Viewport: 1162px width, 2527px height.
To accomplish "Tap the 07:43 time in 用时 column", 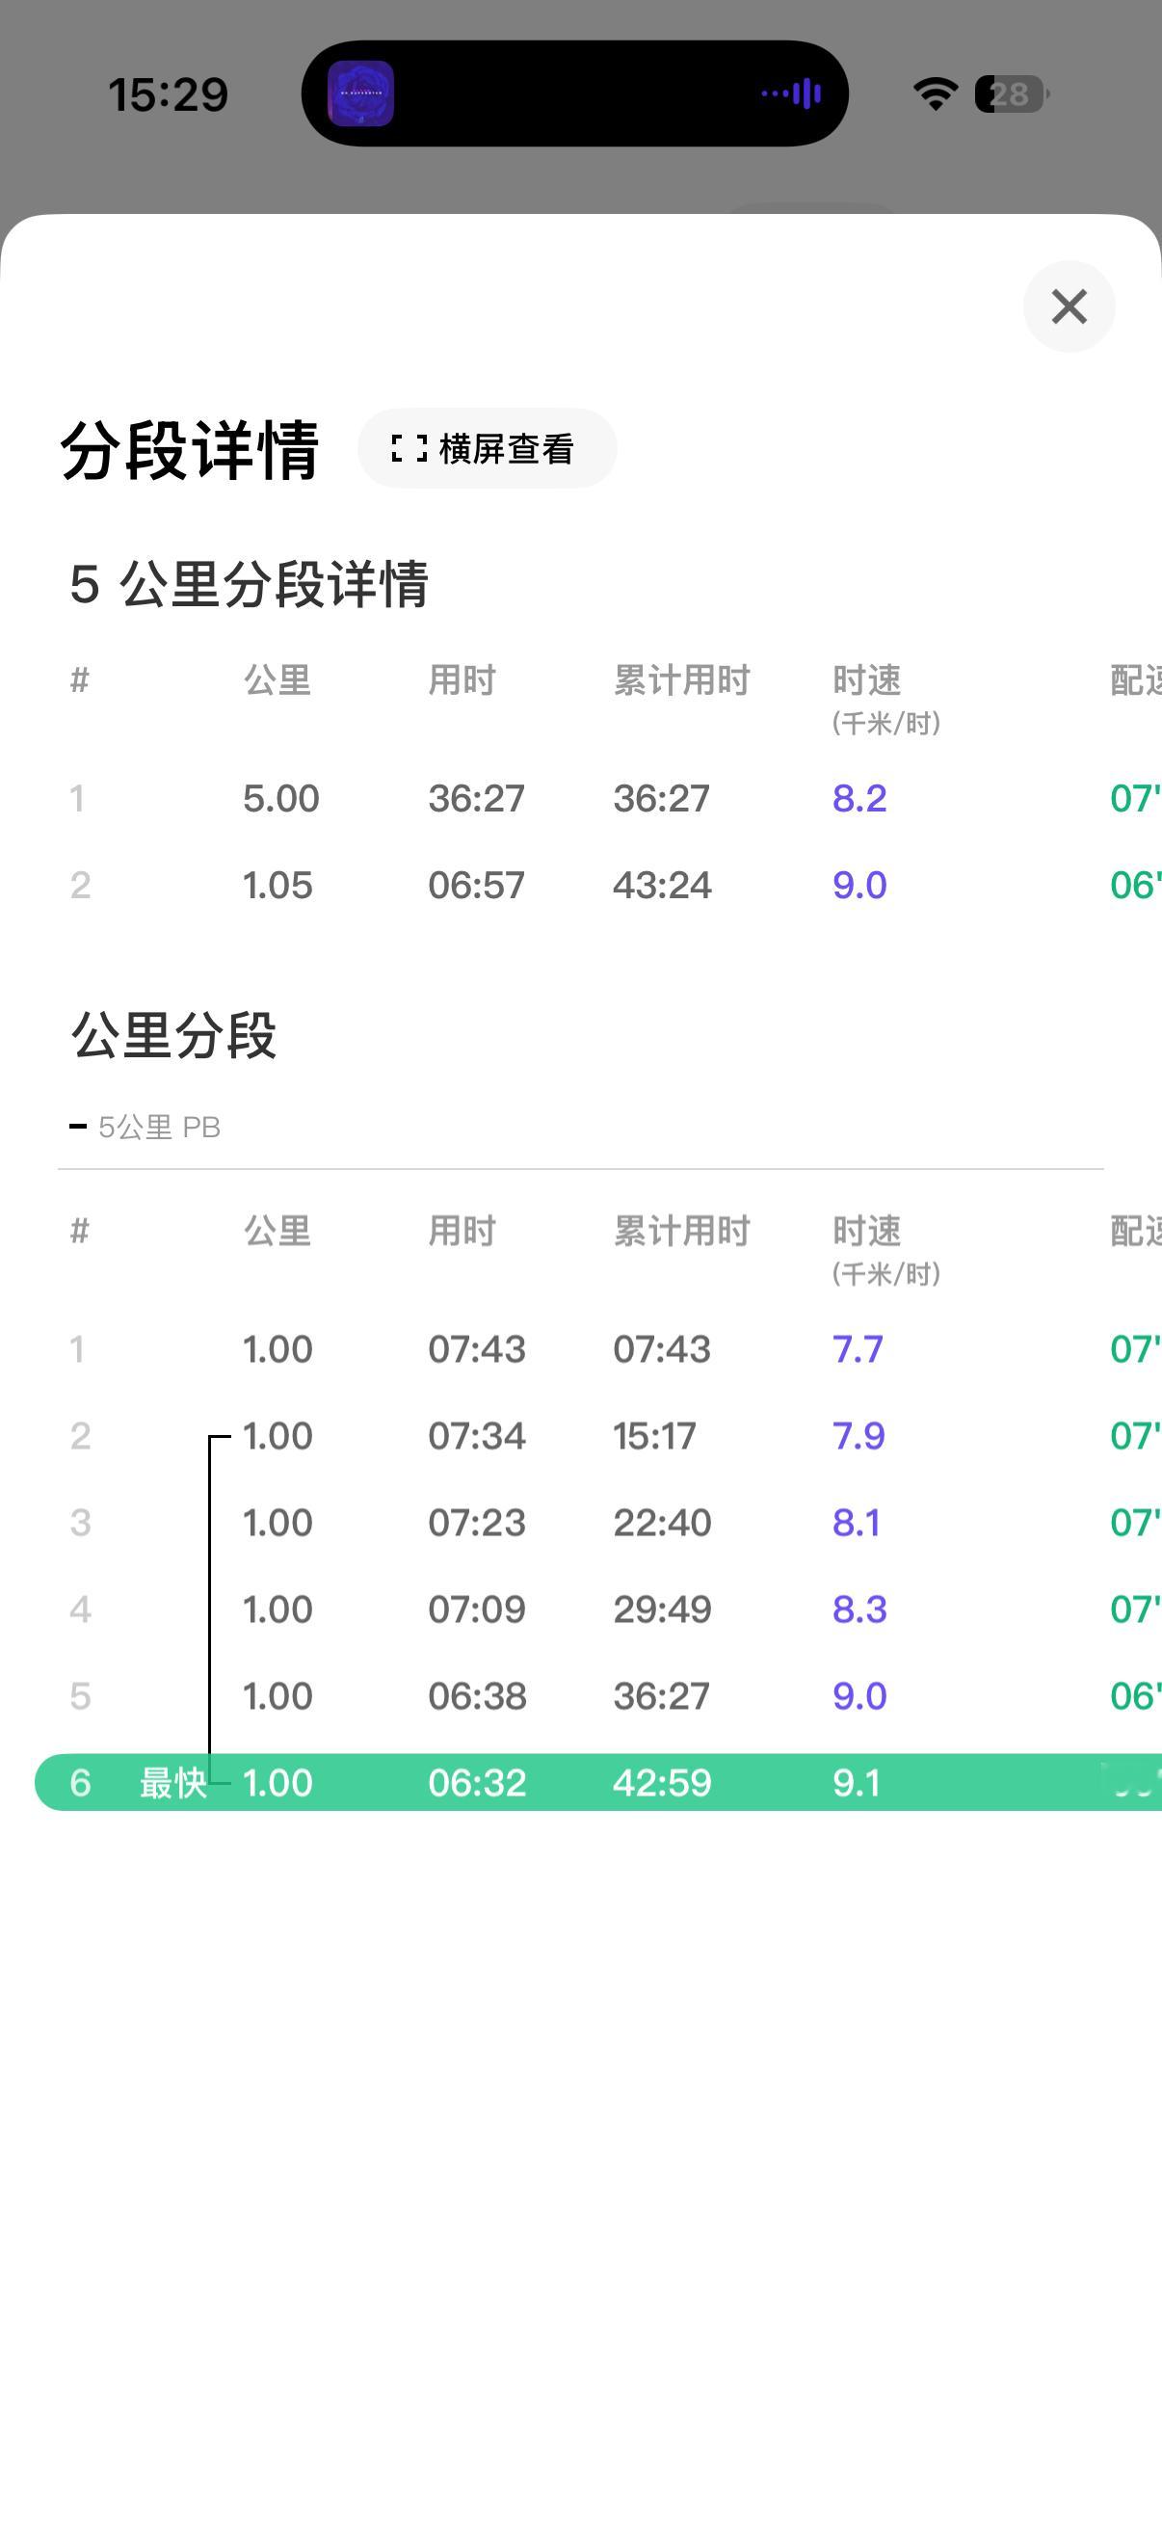I will click(x=477, y=1349).
